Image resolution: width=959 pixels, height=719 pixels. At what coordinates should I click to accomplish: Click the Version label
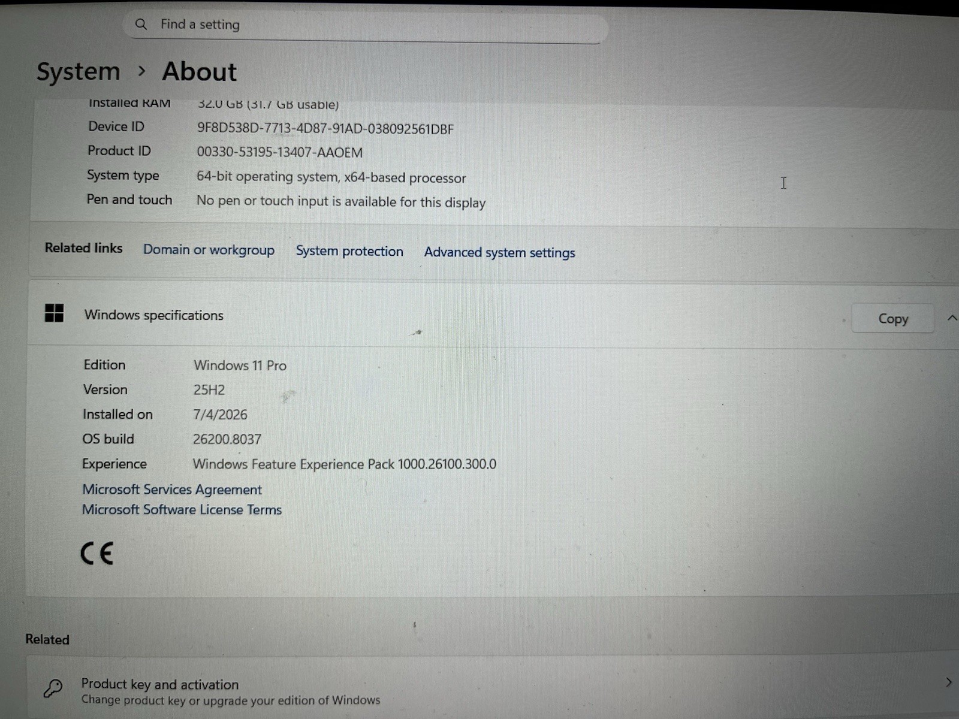[x=105, y=389]
